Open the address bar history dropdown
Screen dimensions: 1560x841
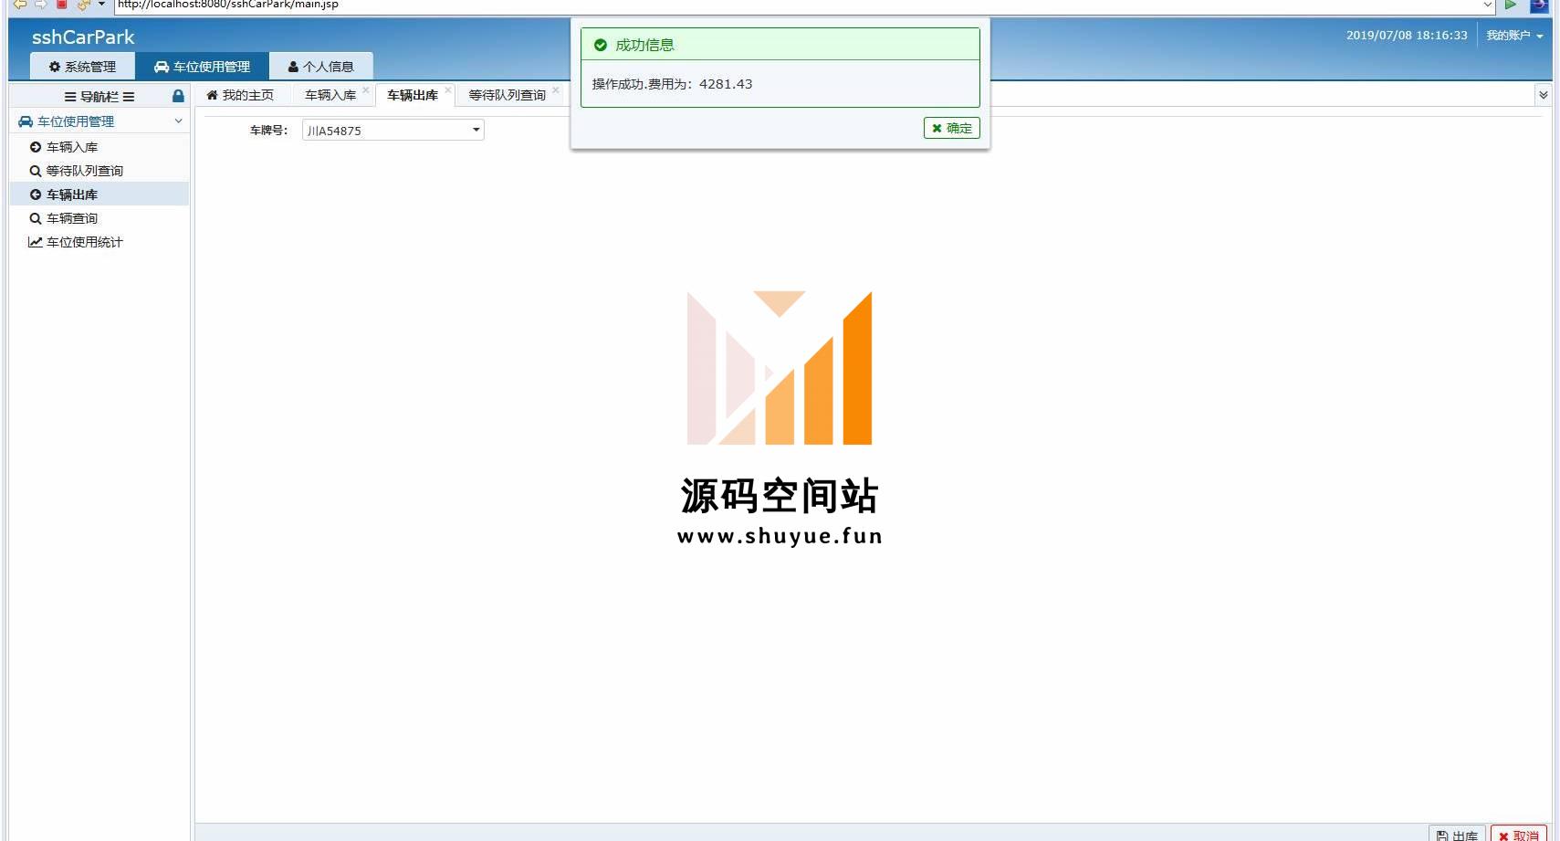pos(1487,5)
